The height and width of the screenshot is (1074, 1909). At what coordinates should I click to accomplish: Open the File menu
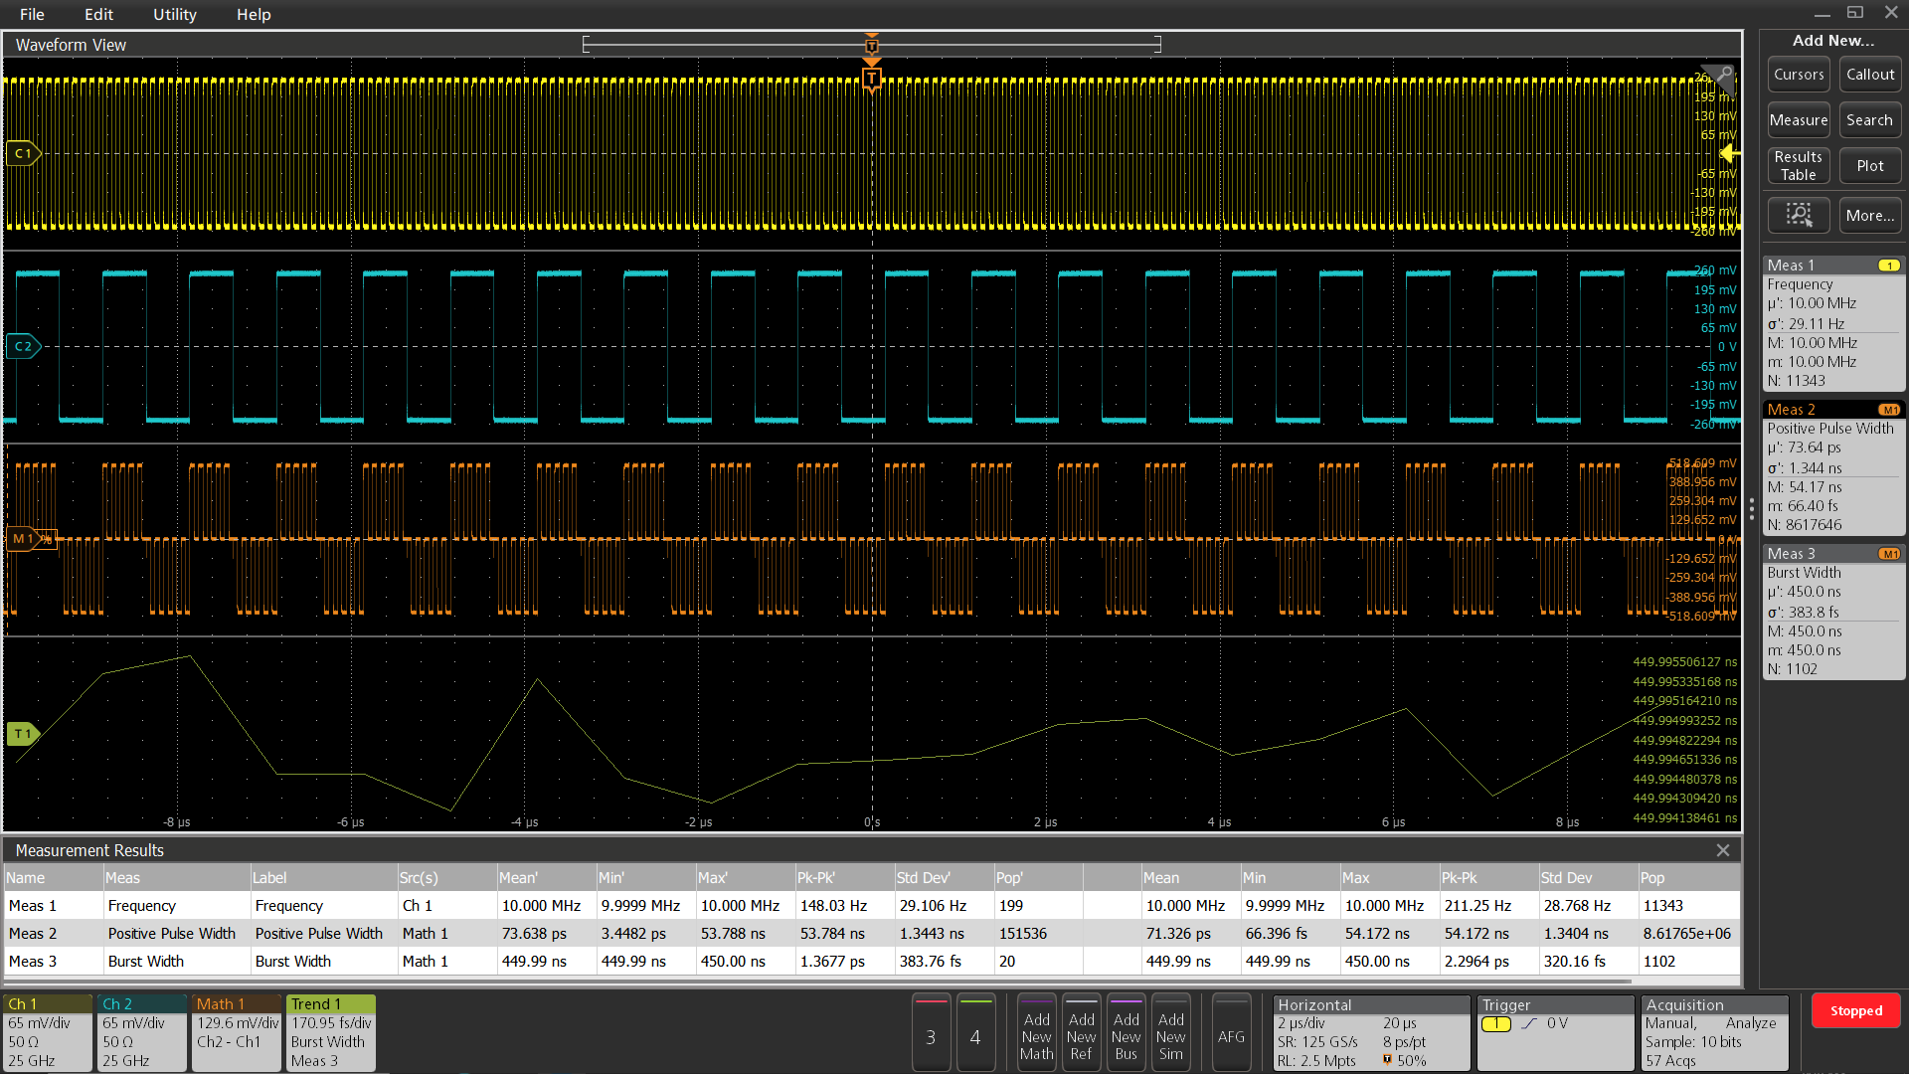32,14
